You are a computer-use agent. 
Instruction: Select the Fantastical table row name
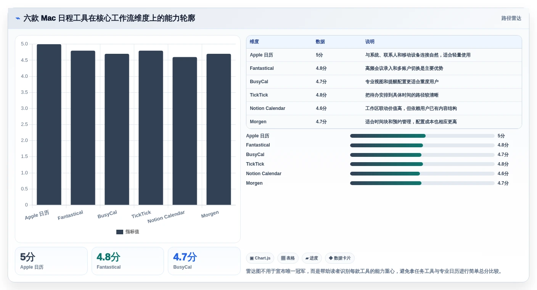point(262,68)
